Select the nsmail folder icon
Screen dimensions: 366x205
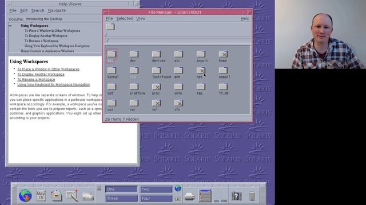click(x=223, y=71)
